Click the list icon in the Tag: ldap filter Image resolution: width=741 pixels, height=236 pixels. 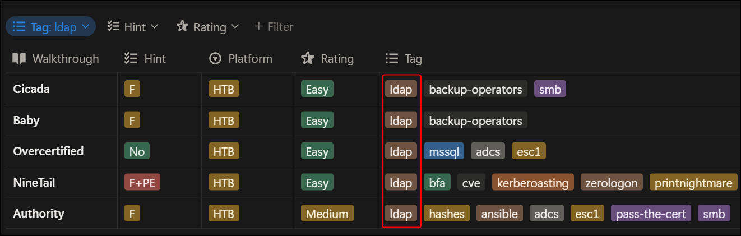click(19, 26)
